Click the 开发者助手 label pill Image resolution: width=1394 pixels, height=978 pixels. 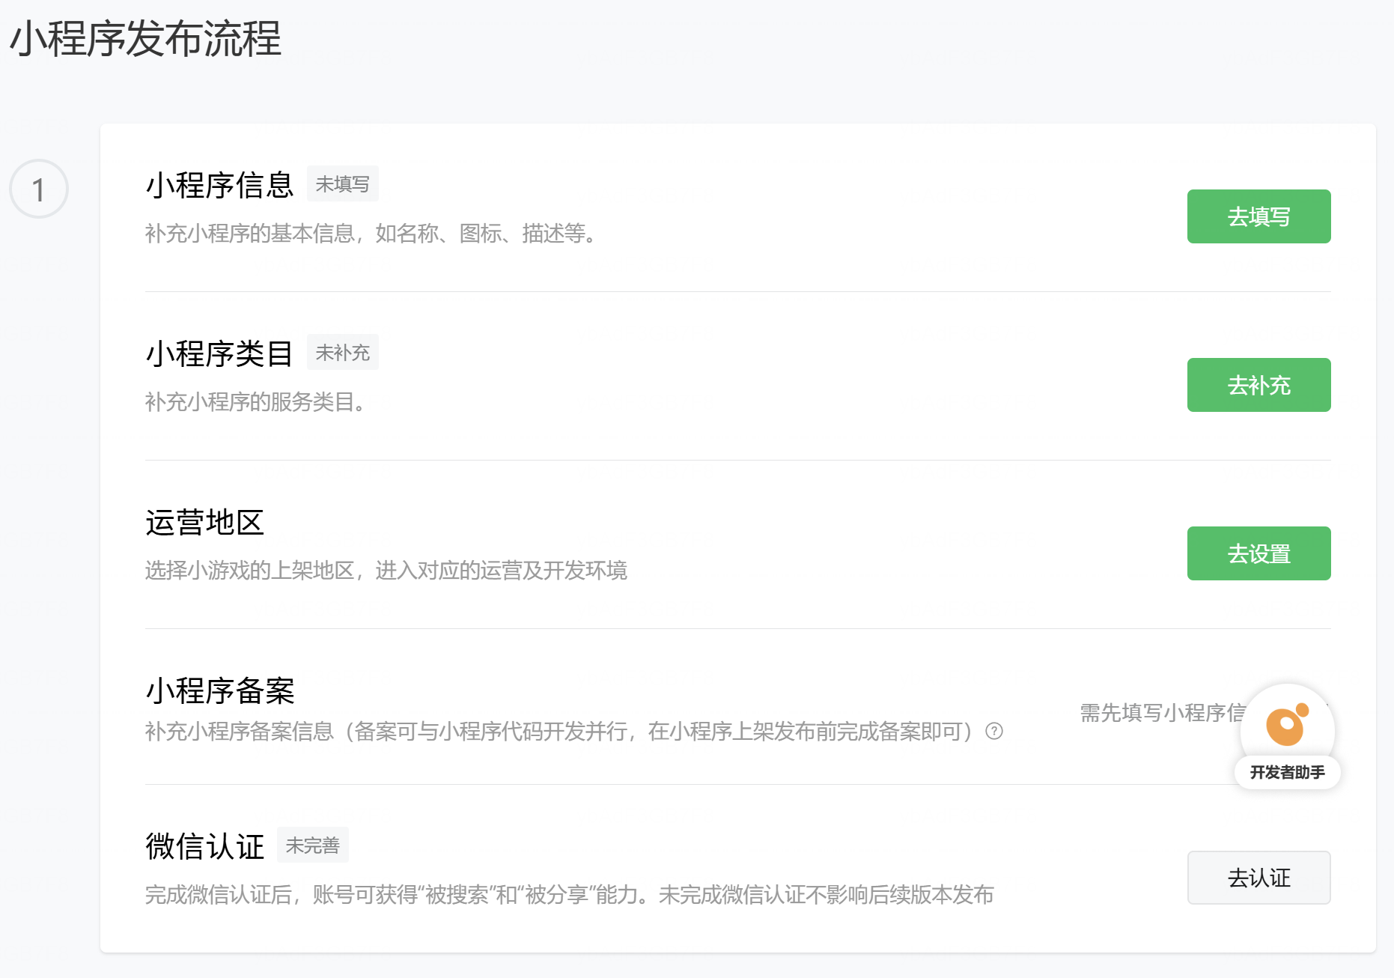tap(1287, 772)
